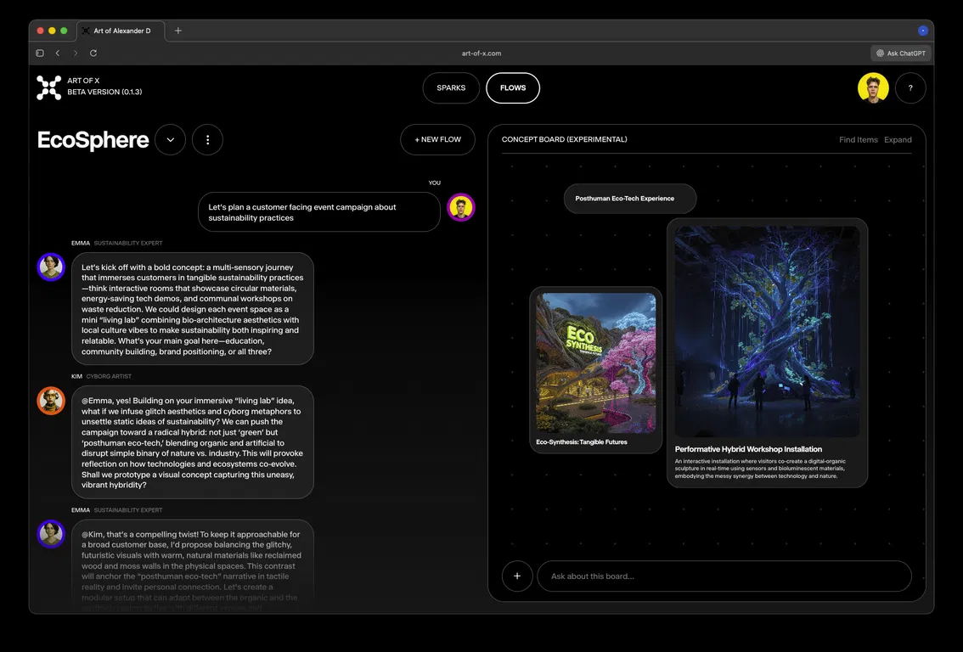The image size is (963, 652).
Task: Reload the page with browser refresh icon
Action: (93, 53)
